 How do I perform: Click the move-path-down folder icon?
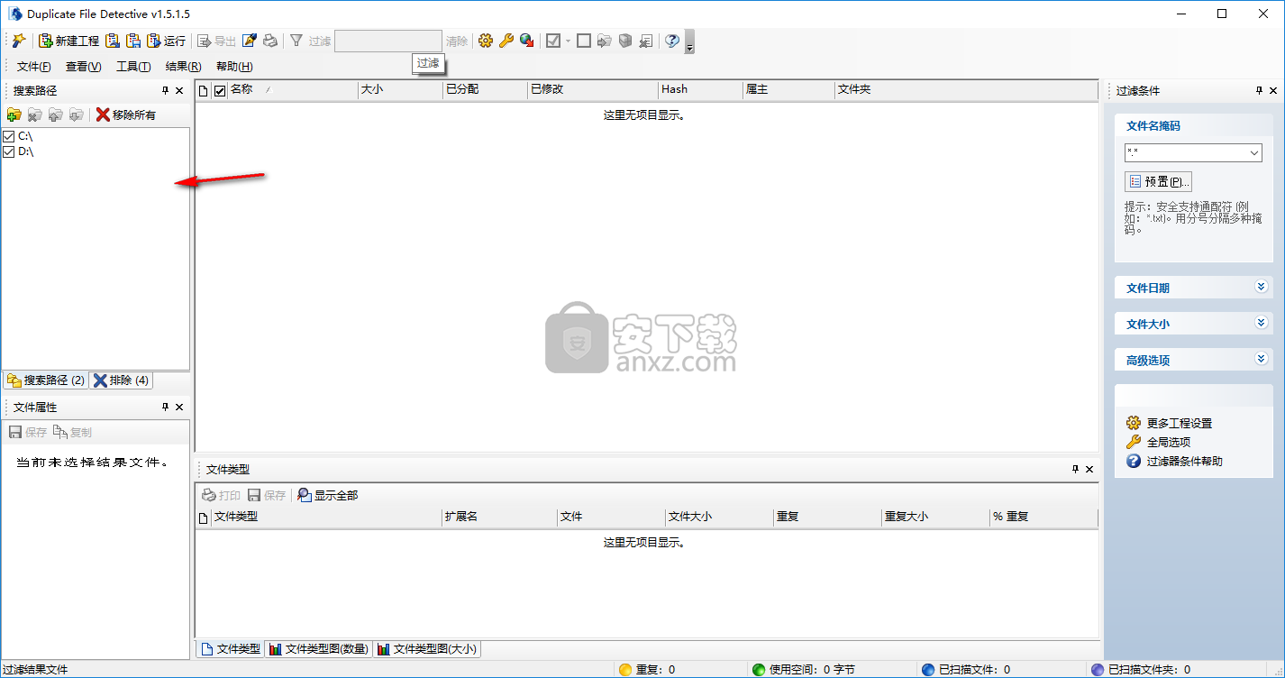77,115
